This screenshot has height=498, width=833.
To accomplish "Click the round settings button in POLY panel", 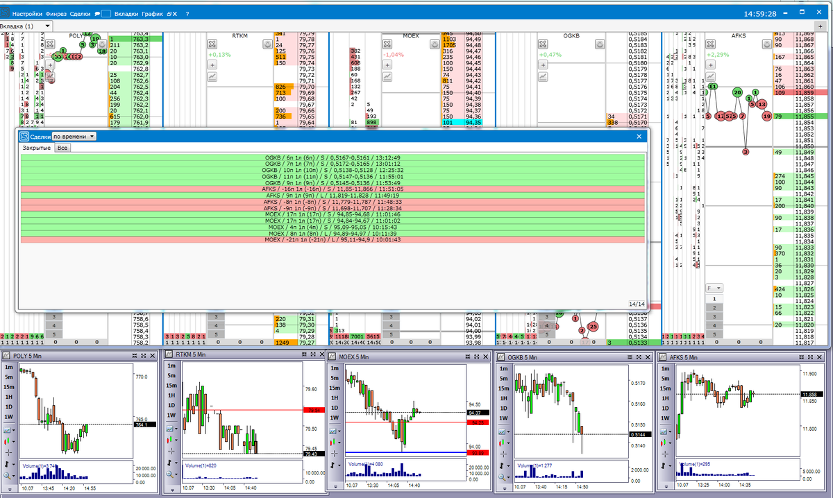I will tap(102, 44).
